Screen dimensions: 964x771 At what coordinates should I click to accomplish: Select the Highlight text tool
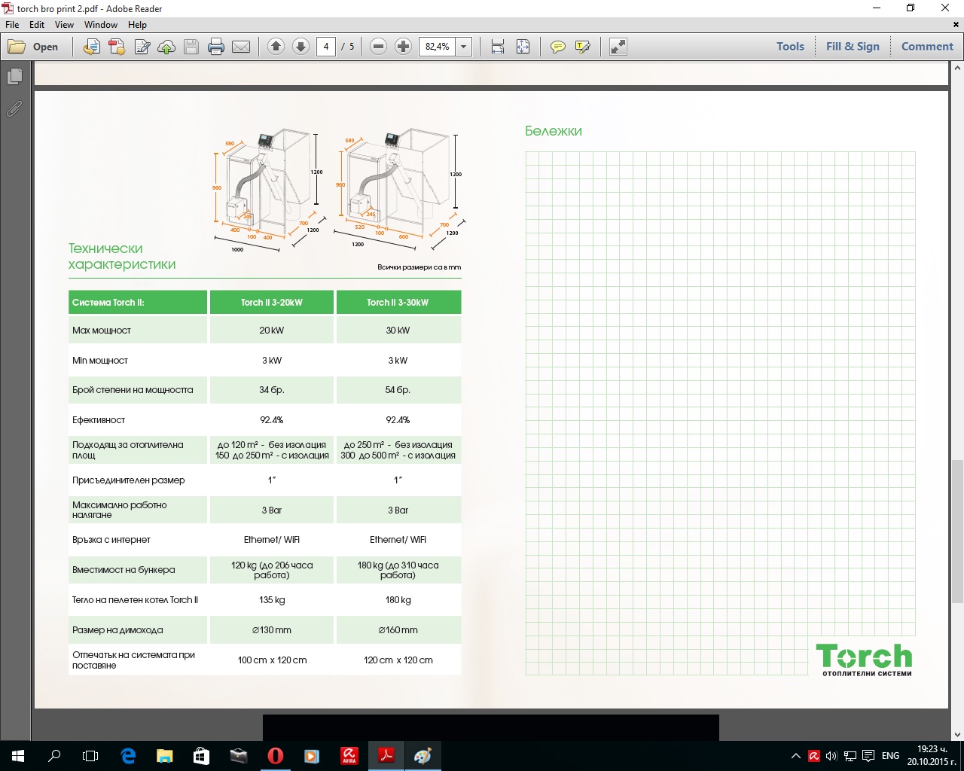582,47
